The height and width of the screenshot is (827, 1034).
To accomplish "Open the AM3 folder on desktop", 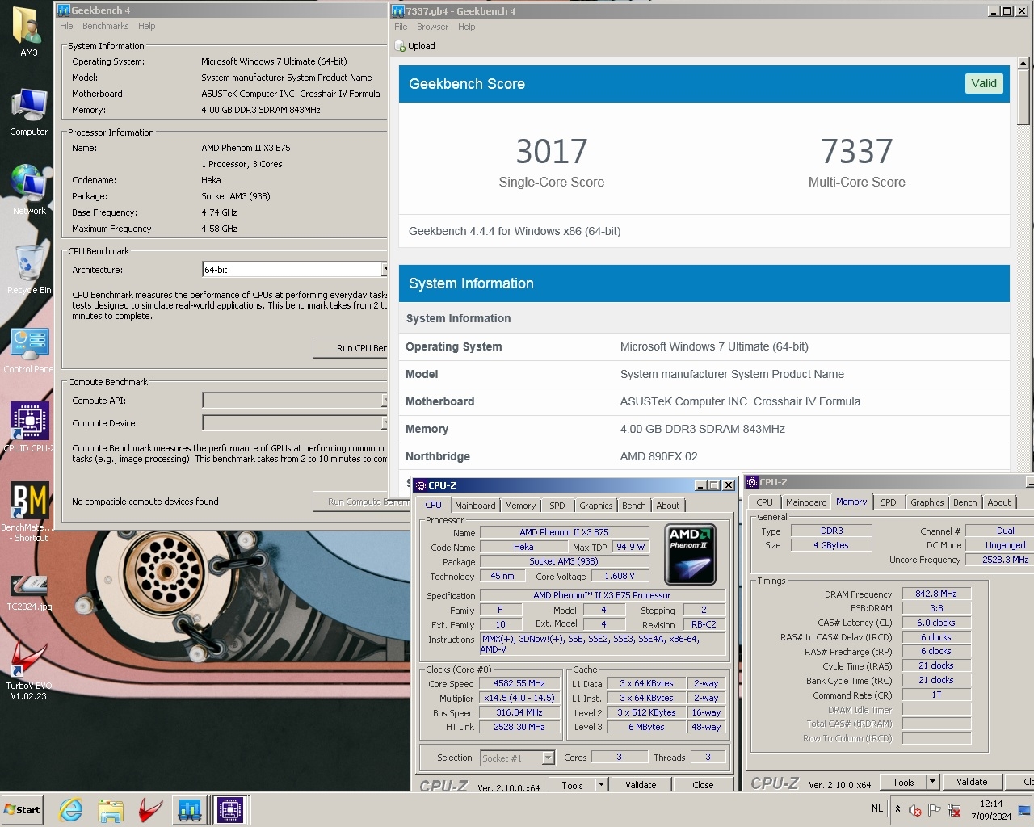I will tap(28, 32).
